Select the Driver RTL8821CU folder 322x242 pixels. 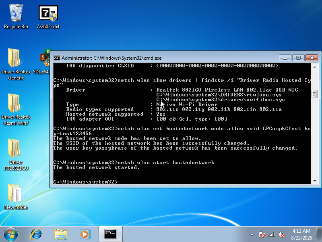16,154
